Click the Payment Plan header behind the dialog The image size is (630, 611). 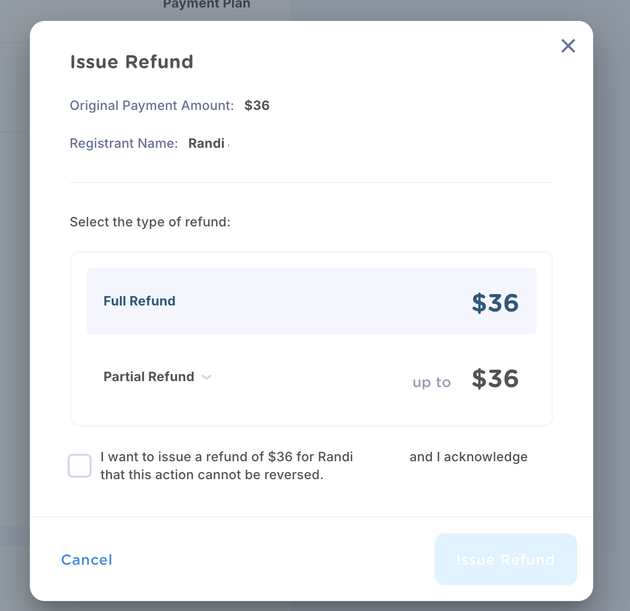tap(207, 4)
